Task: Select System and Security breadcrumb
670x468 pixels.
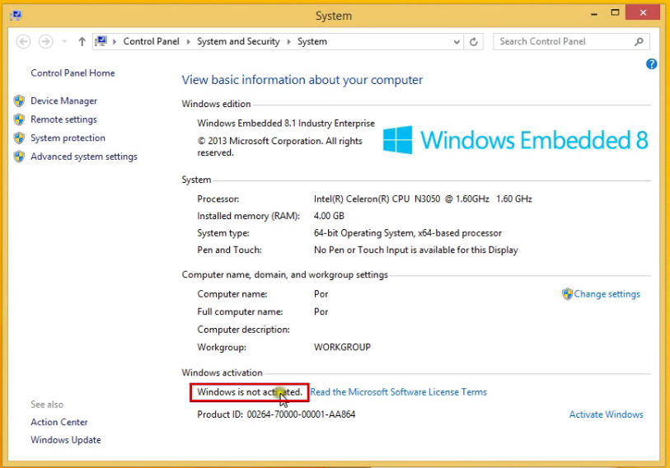Action: click(x=238, y=41)
